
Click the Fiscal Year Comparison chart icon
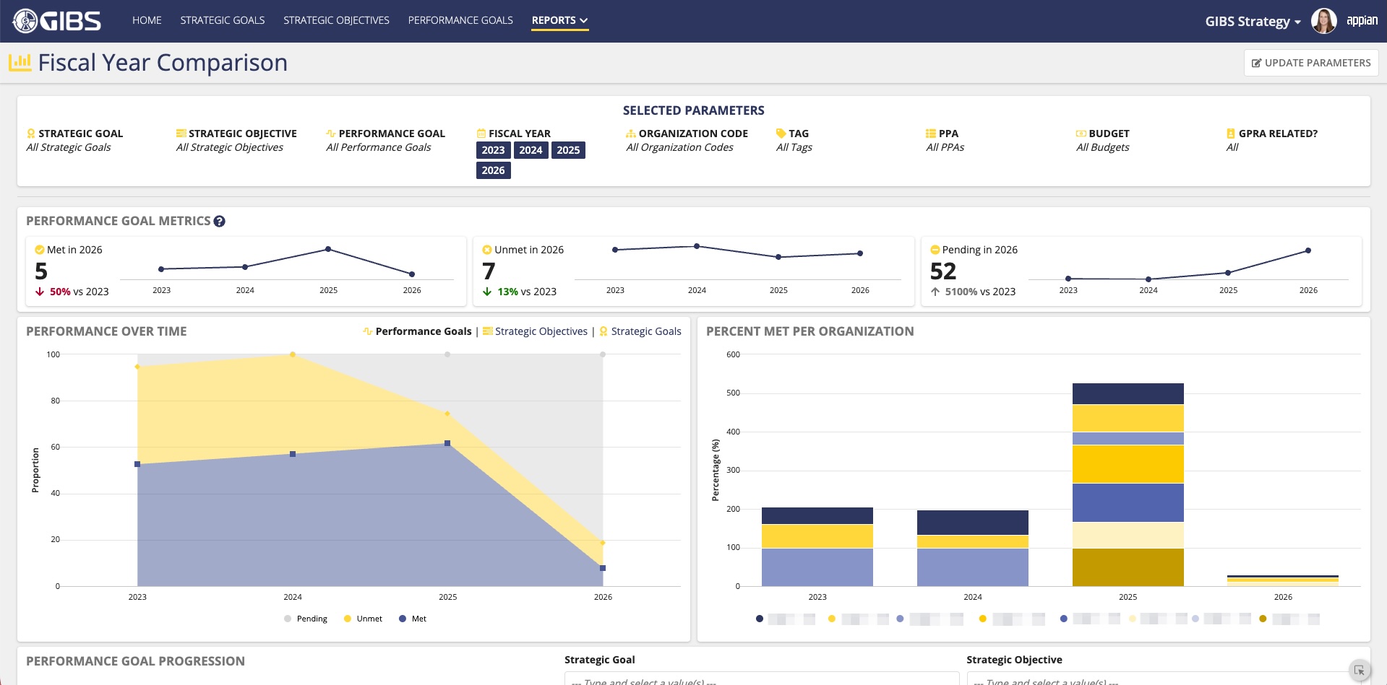(x=20, y=63)
